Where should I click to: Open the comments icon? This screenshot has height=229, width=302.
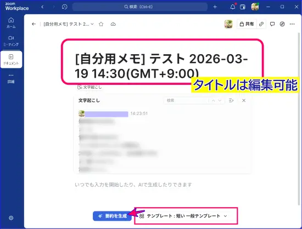coord(272,24)
